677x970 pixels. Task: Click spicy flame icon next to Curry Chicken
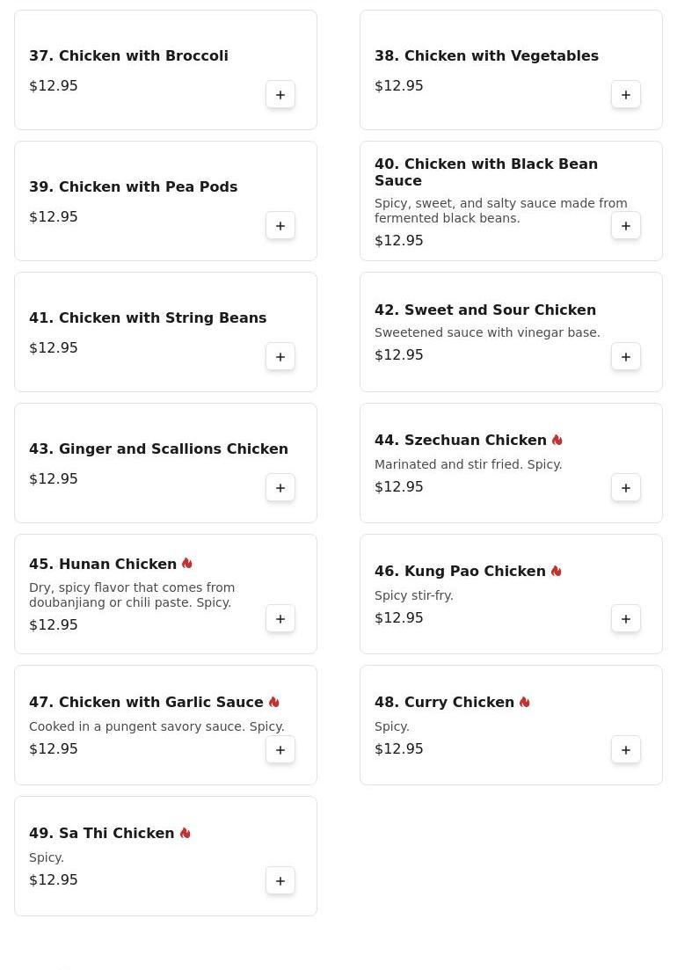[525, 703]
